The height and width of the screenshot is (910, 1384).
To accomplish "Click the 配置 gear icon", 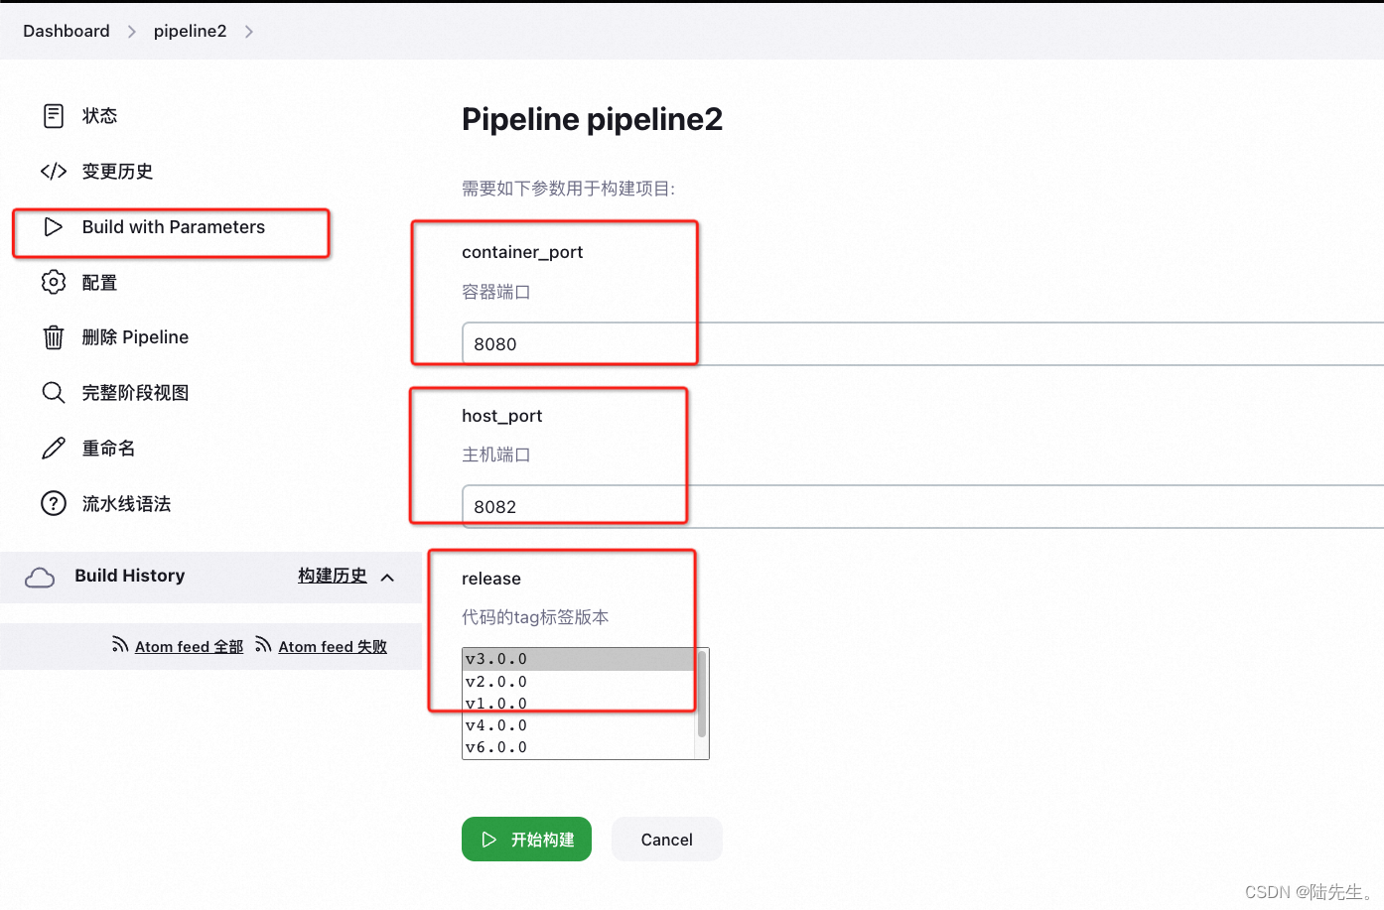I will 54,282.
